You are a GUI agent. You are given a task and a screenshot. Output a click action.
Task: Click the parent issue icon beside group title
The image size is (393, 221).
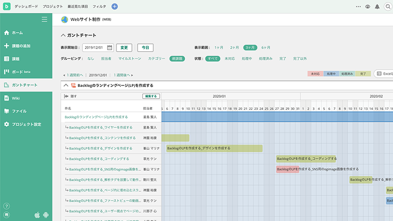coord(73,85)
